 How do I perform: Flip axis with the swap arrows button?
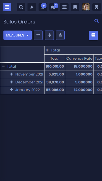(x=38, y=35)
